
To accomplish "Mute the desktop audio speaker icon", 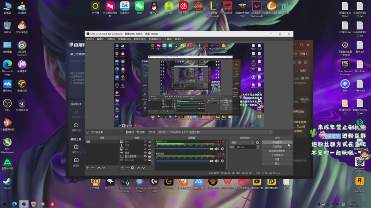I will (217, 161).
